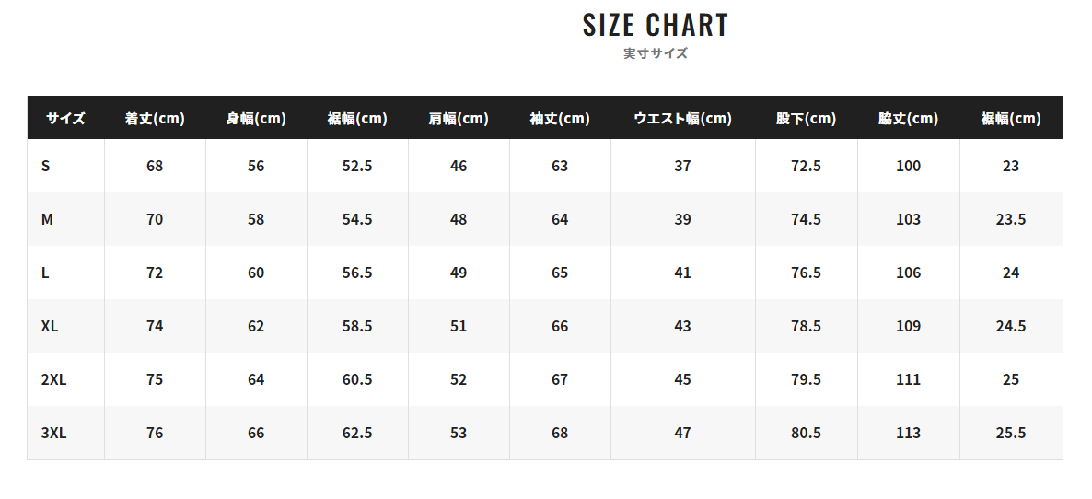
Task: Click the 脇丈 value 100 for size S
Action: click(908, 166)
